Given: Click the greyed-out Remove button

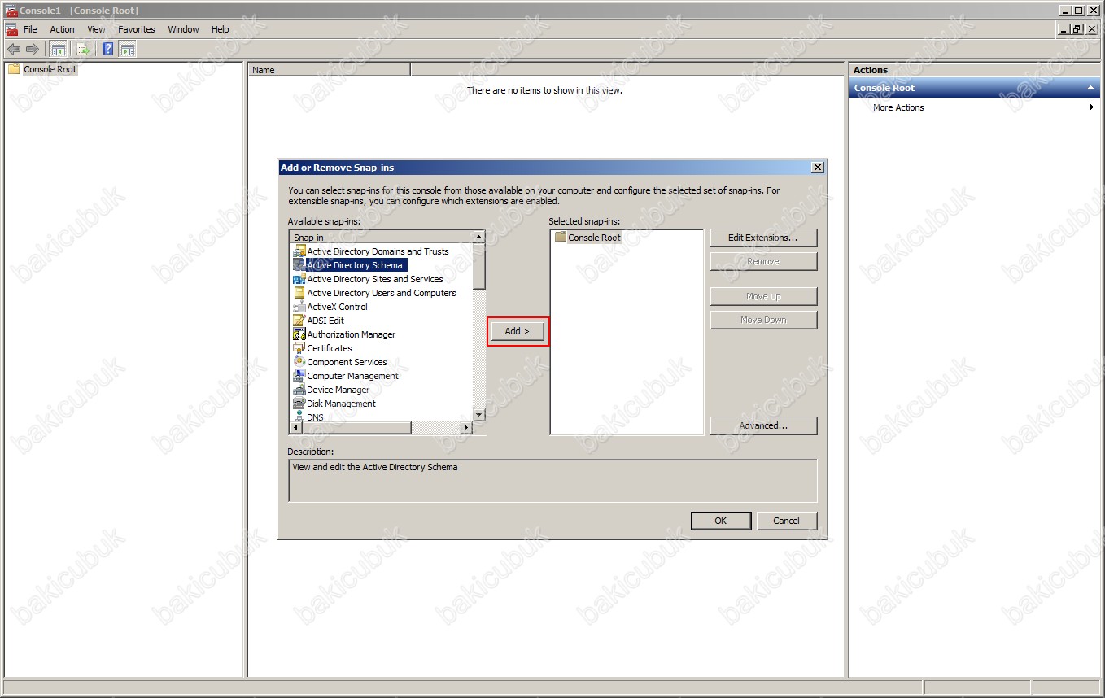Looking at the screenshot, I should pos(763,261).
